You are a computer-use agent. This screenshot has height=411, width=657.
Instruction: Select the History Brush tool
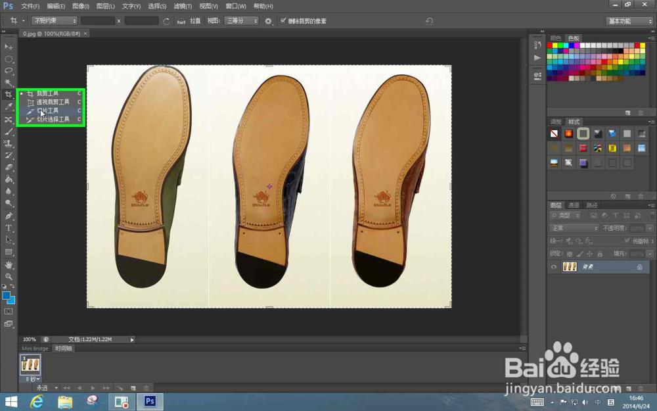point(9,155)
